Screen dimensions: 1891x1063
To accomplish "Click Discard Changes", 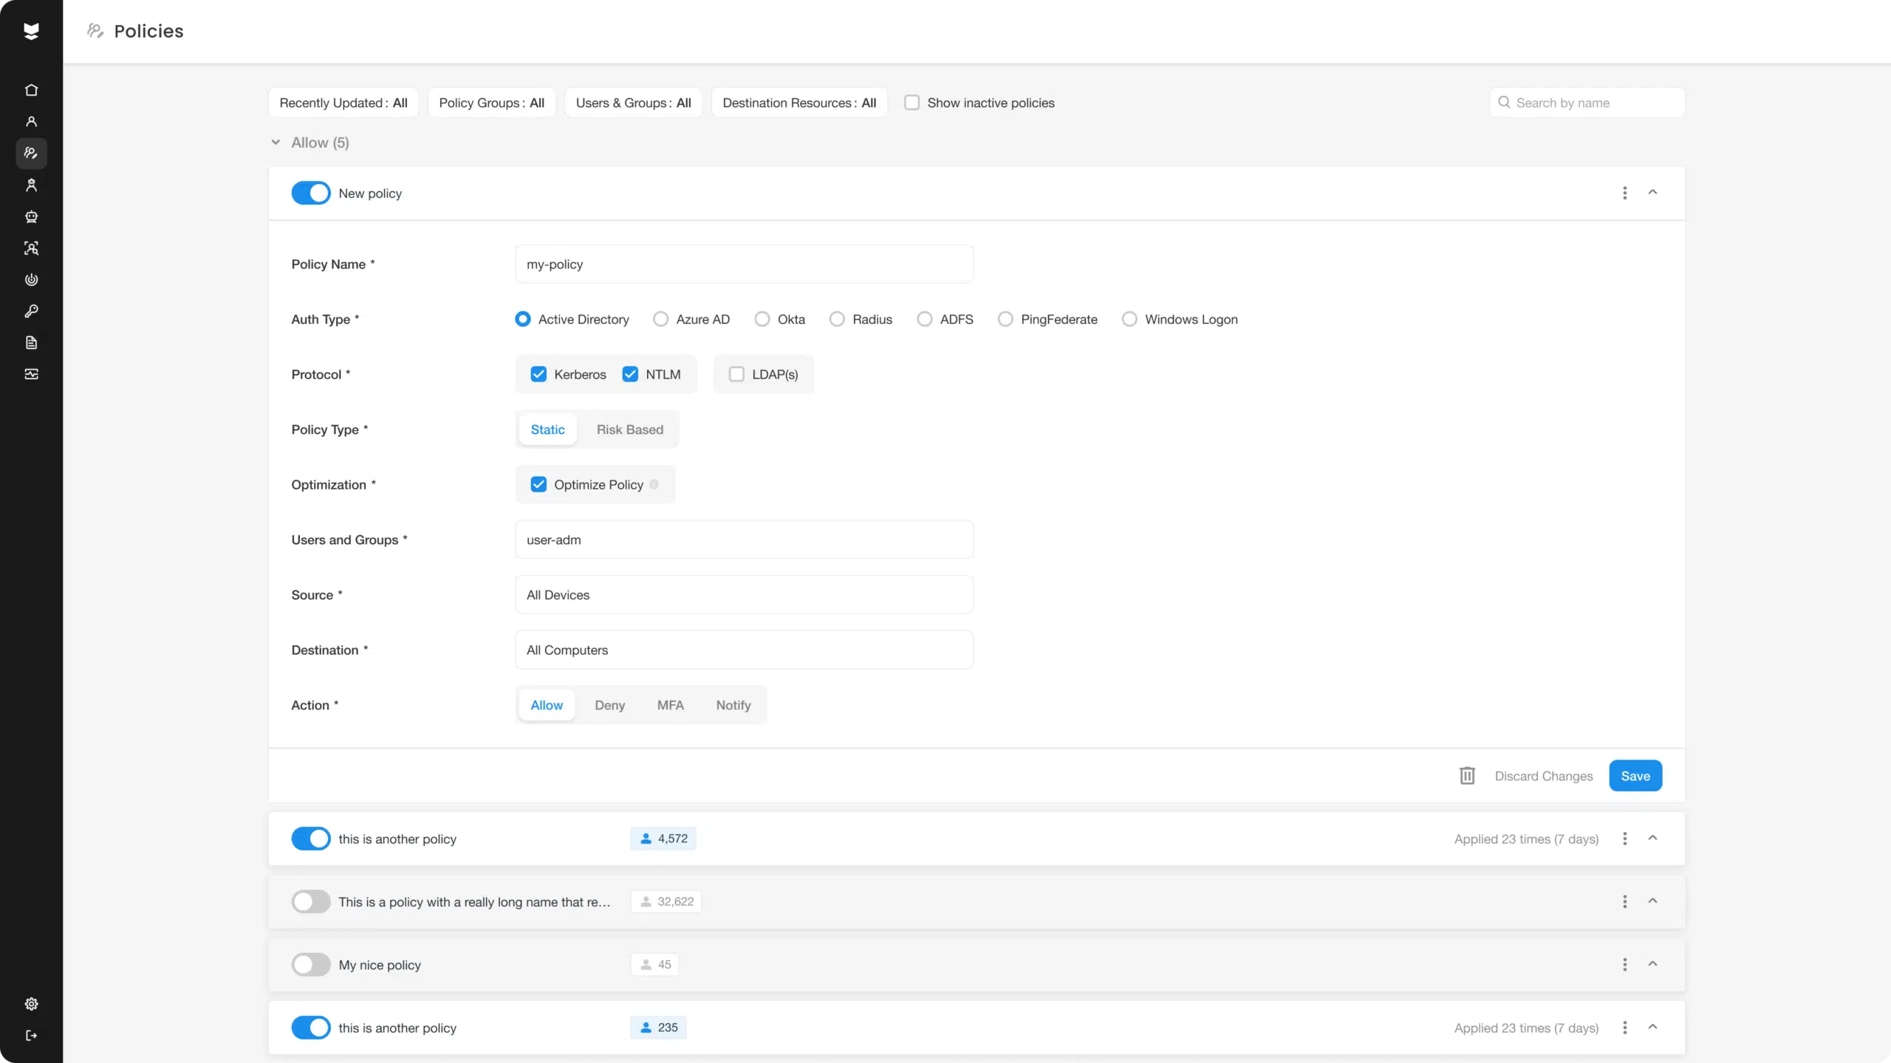I will coord(1543,776).
